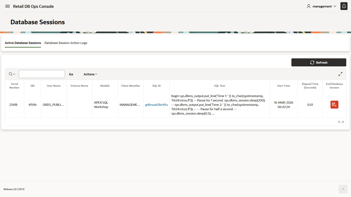
Task: Click the SID column header
Action: (32, 86)
